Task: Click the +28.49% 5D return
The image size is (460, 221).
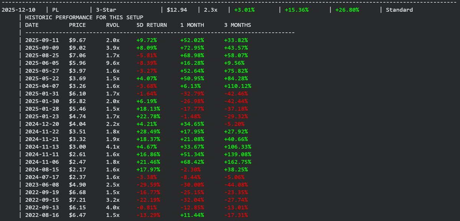Action: [x=148, y=131]
